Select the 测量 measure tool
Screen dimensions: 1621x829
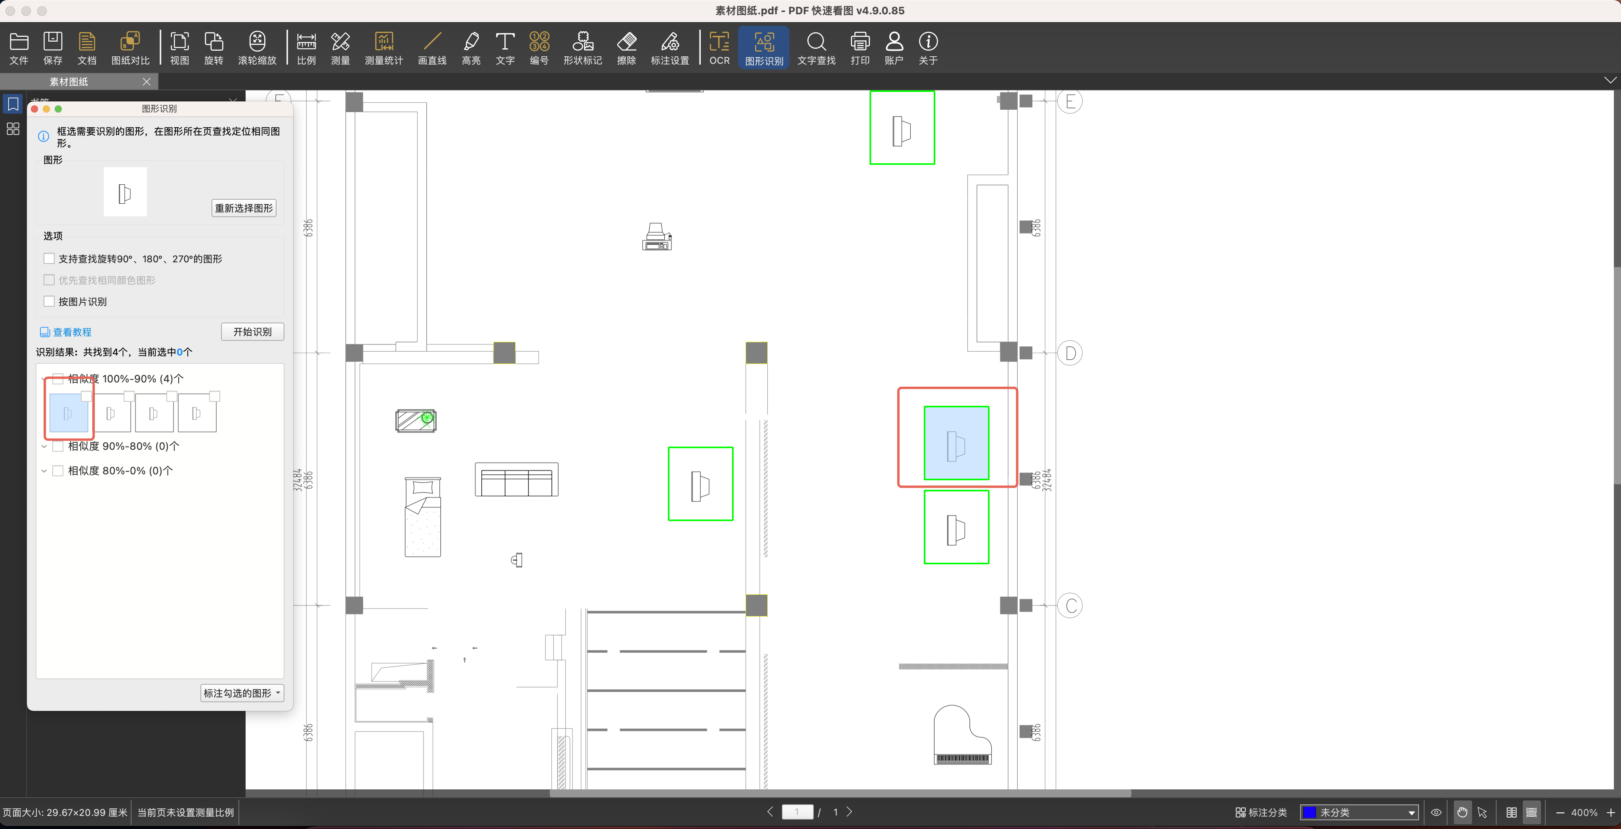[340, 48]
